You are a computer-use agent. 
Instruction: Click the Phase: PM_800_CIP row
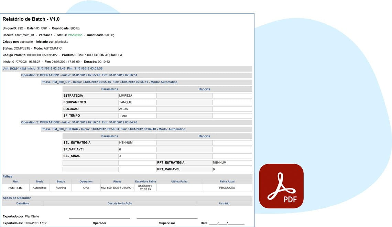click(146, 82)
